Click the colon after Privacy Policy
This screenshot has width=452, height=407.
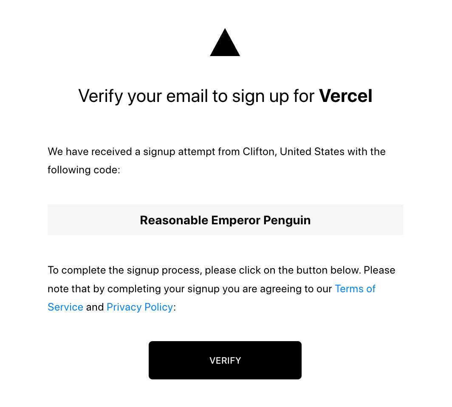pyautogui.click(x=174, y=307)
